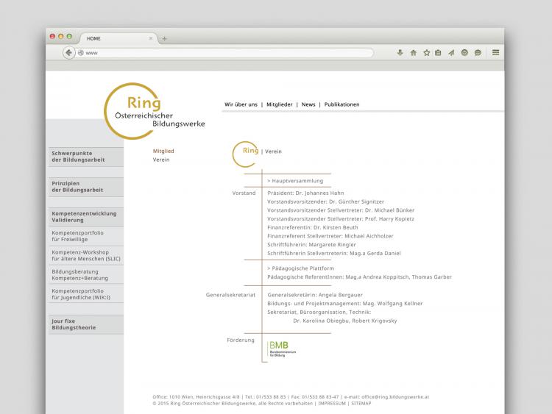Click the Generalsekretariat section label
Image resolution: width=552 pixels, height=414 pixels.
point(230,295)
